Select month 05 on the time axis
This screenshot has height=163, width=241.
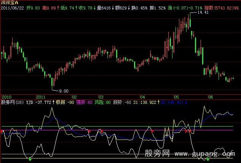point(176,97)
